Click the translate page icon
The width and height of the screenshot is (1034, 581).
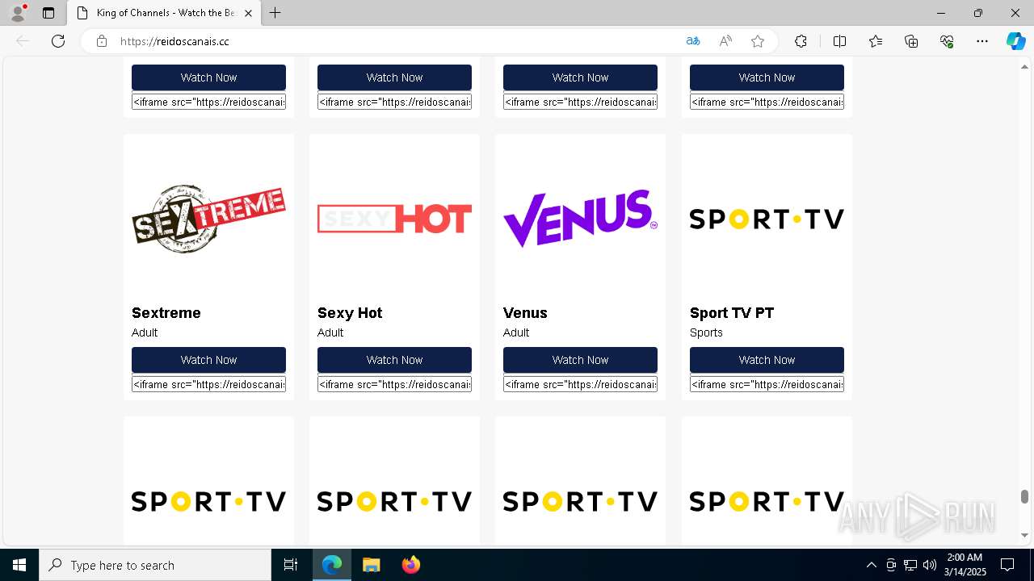pos(692,41)
